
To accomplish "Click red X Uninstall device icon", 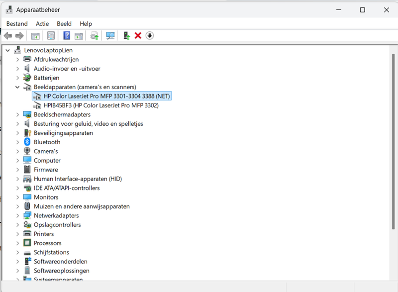I will tap(138, 36).
